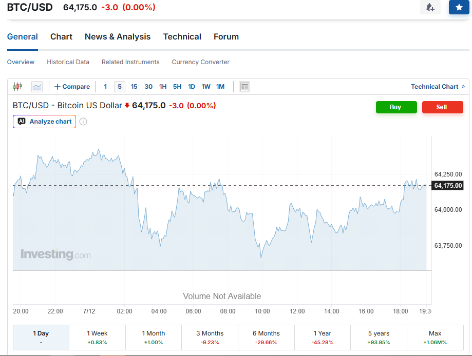
Task: Click the info icon beside Analyze chart
Action: pyautogui.click(x=83, y=122)
